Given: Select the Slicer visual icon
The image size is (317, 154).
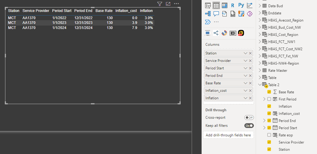Looking at the screenshot, I should (208, 5).
